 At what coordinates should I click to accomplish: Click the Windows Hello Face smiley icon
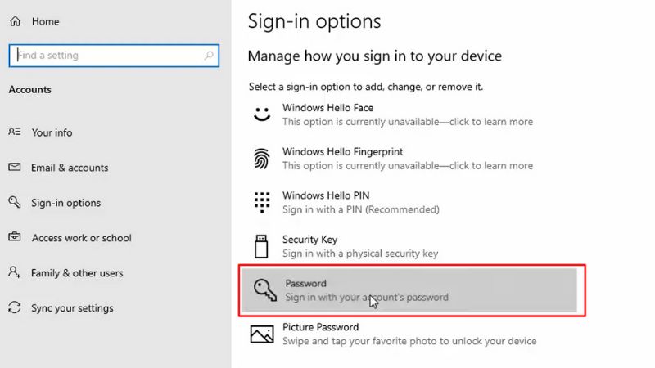[262, 114]
